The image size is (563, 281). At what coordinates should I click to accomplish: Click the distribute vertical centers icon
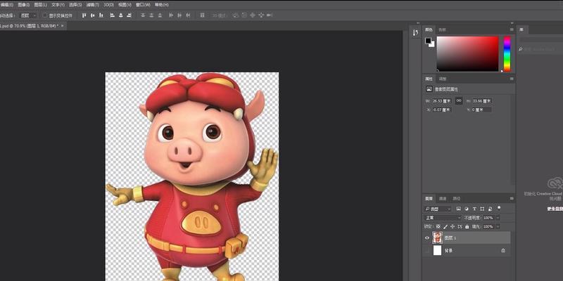click(151, 15)
